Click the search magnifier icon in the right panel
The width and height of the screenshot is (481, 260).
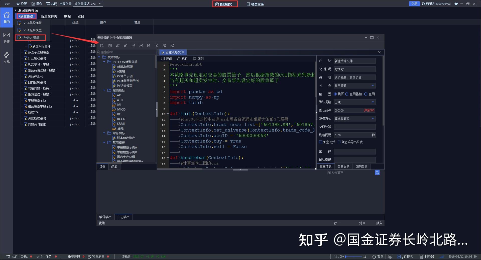377,172
